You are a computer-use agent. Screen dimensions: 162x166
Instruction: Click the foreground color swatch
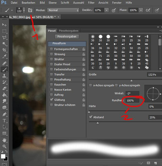(x=3, y=156)
